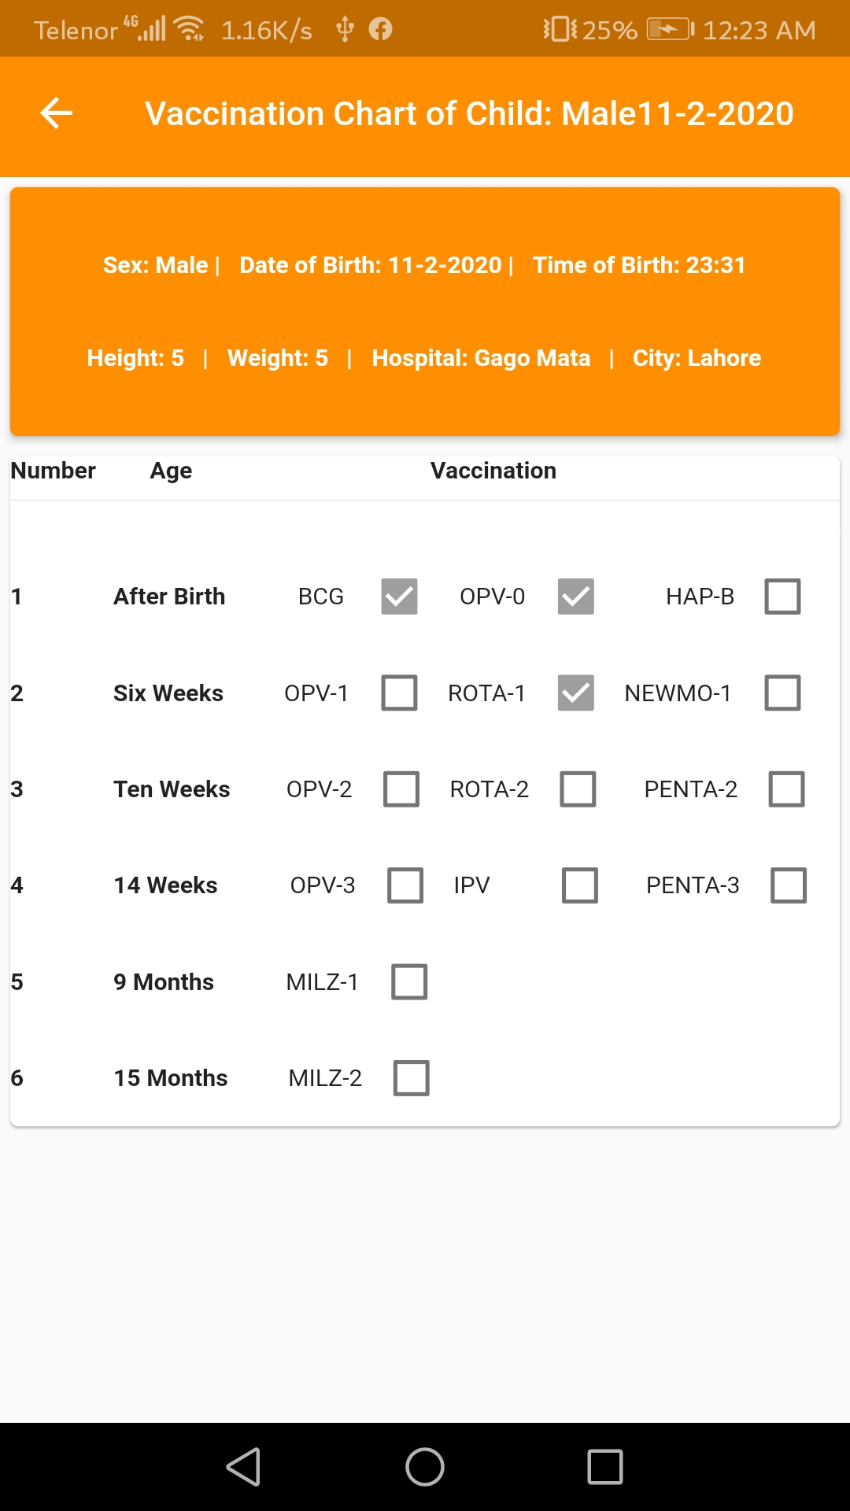Tap Facebook notification icon in status bar
Image resolution: width=850 pixels, height=1511 pixels.
pyautogui.click(x=381, y=30)
